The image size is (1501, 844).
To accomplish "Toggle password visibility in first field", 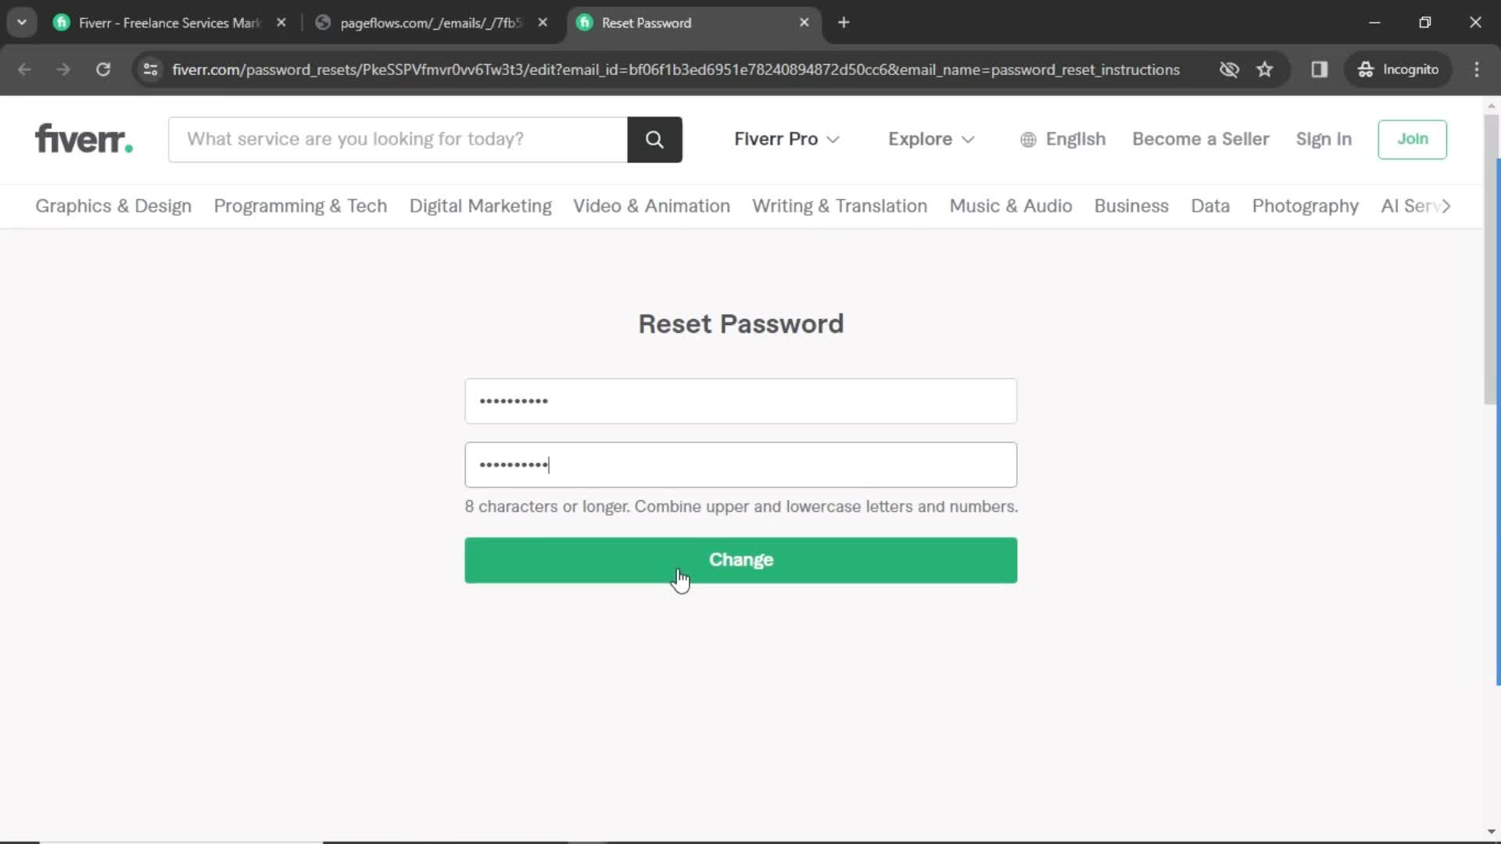I will click(994, 401).
